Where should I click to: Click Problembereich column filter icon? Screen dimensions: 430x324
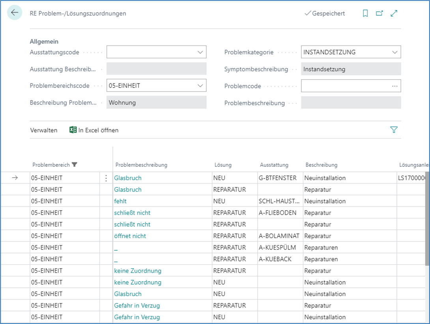point(75,165)
